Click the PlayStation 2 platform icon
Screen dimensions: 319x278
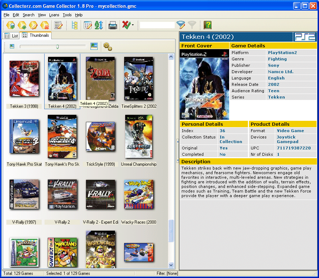tap(305, 37)
